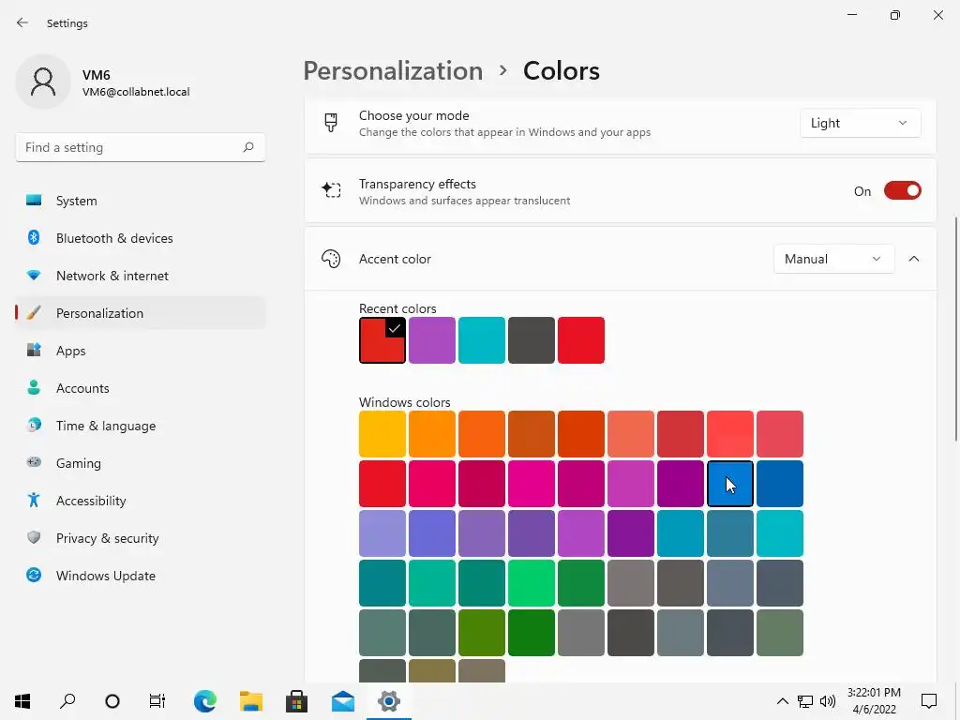
Task: Select the bright green Windows color swatch
Action: [x=531, y=582]
